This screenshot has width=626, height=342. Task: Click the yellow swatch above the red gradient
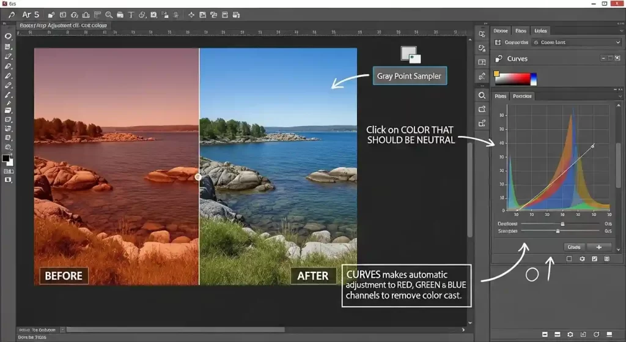[496, 73]
